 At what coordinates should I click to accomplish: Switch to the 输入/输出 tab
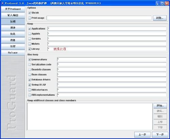coord(13,15)
